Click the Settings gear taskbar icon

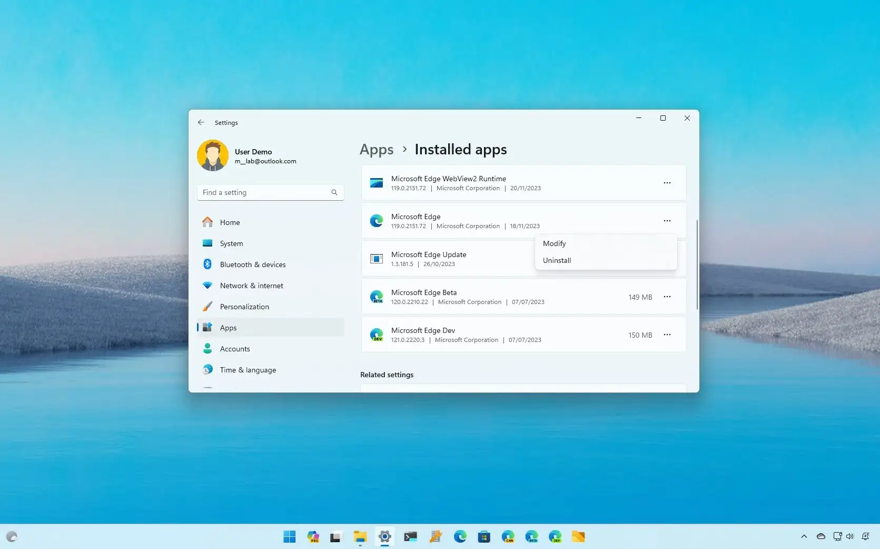[385, 537]
